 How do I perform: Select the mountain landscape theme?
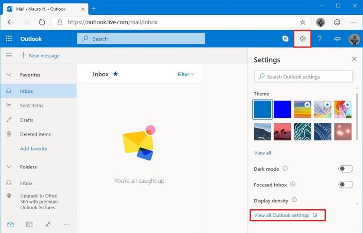262,132
